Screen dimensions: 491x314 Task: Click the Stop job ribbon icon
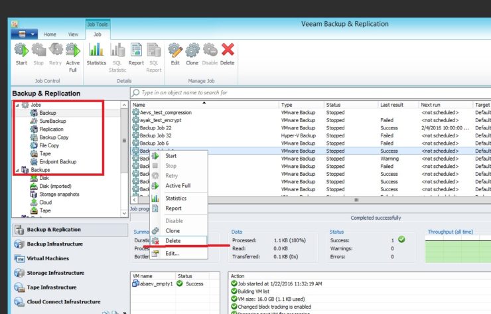click(x=38, y=54)
